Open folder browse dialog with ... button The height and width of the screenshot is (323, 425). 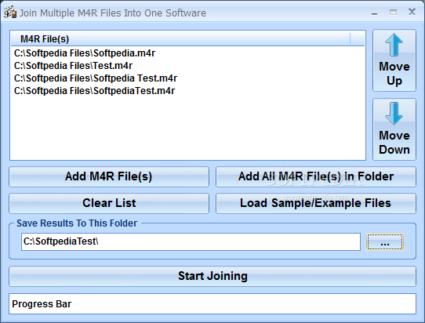pyautogui.click(x=385, y=241)
